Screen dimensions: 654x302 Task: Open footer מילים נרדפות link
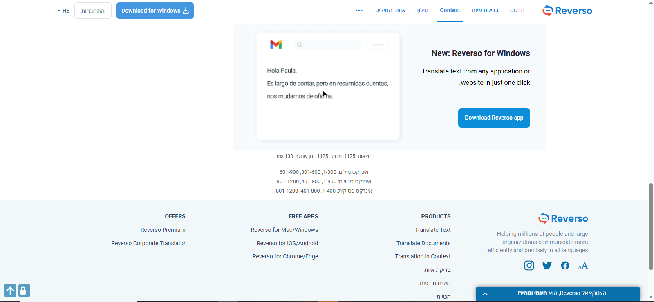435,283
